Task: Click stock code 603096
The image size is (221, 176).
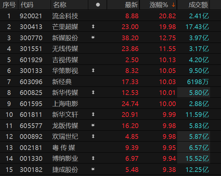Action: 31,82
